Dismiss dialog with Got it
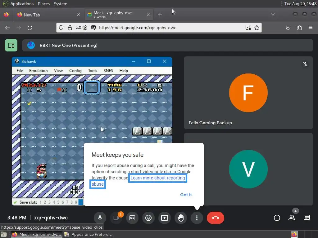 tap(186, 195)
